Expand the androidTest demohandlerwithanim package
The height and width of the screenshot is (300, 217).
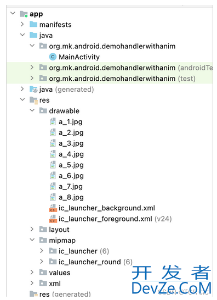point(32,67)
